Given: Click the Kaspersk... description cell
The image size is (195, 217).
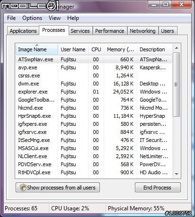Looking at the screenshot, I should [x=153, y=67].
